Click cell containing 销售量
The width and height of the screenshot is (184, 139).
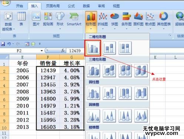pyautogui.click(x=48, y=63)
